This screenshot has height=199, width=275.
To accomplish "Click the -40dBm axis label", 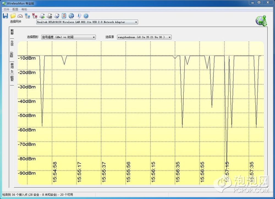I will coord(27,101).
